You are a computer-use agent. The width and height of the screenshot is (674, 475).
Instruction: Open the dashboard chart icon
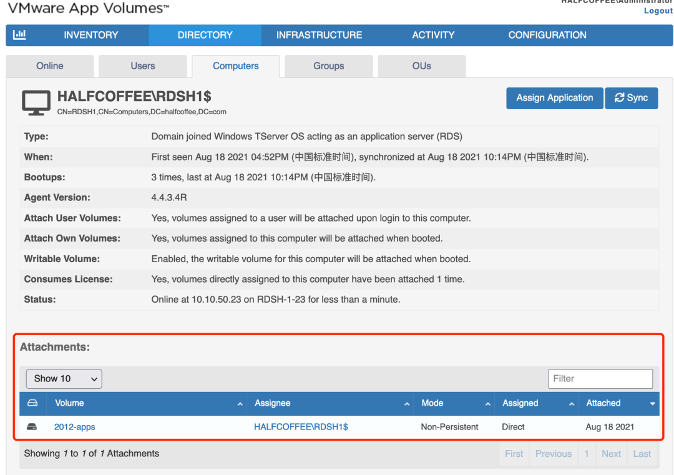[x=19, y=35]
